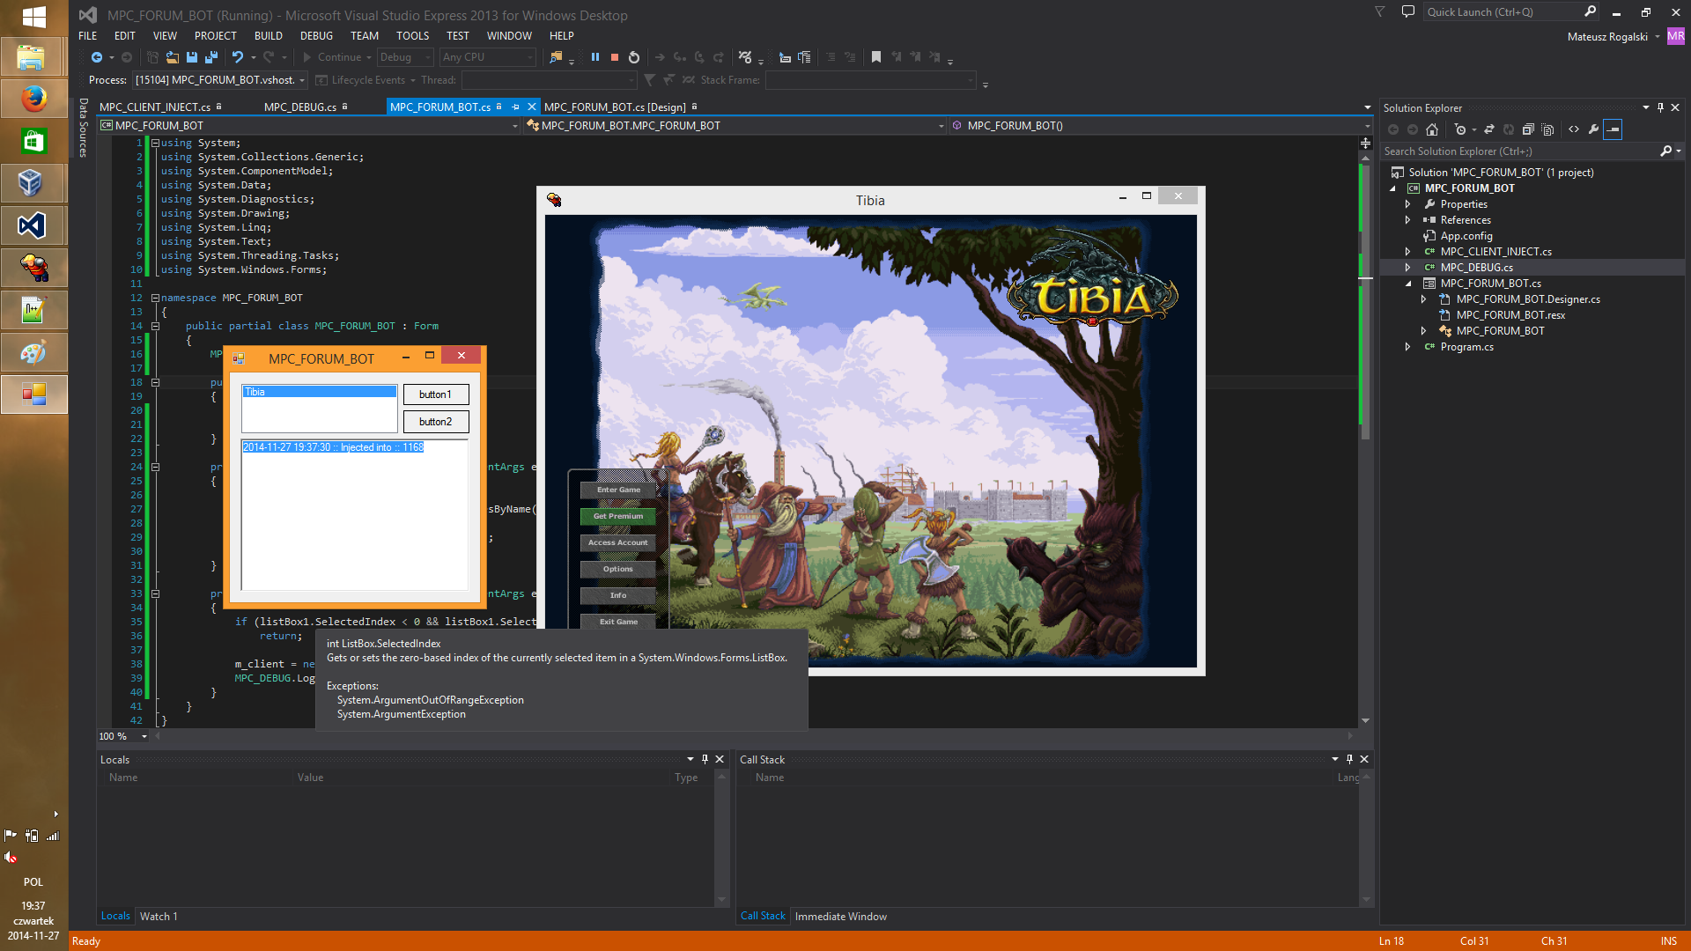This screenshot has width=1691, height=951.
Task: Click the search magnifier in Solution Explorer
Action: [1665, 151]
